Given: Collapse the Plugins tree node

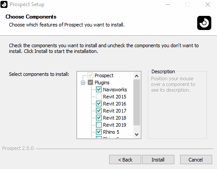Looking at the screenshot, I should (x=83, y=83).
